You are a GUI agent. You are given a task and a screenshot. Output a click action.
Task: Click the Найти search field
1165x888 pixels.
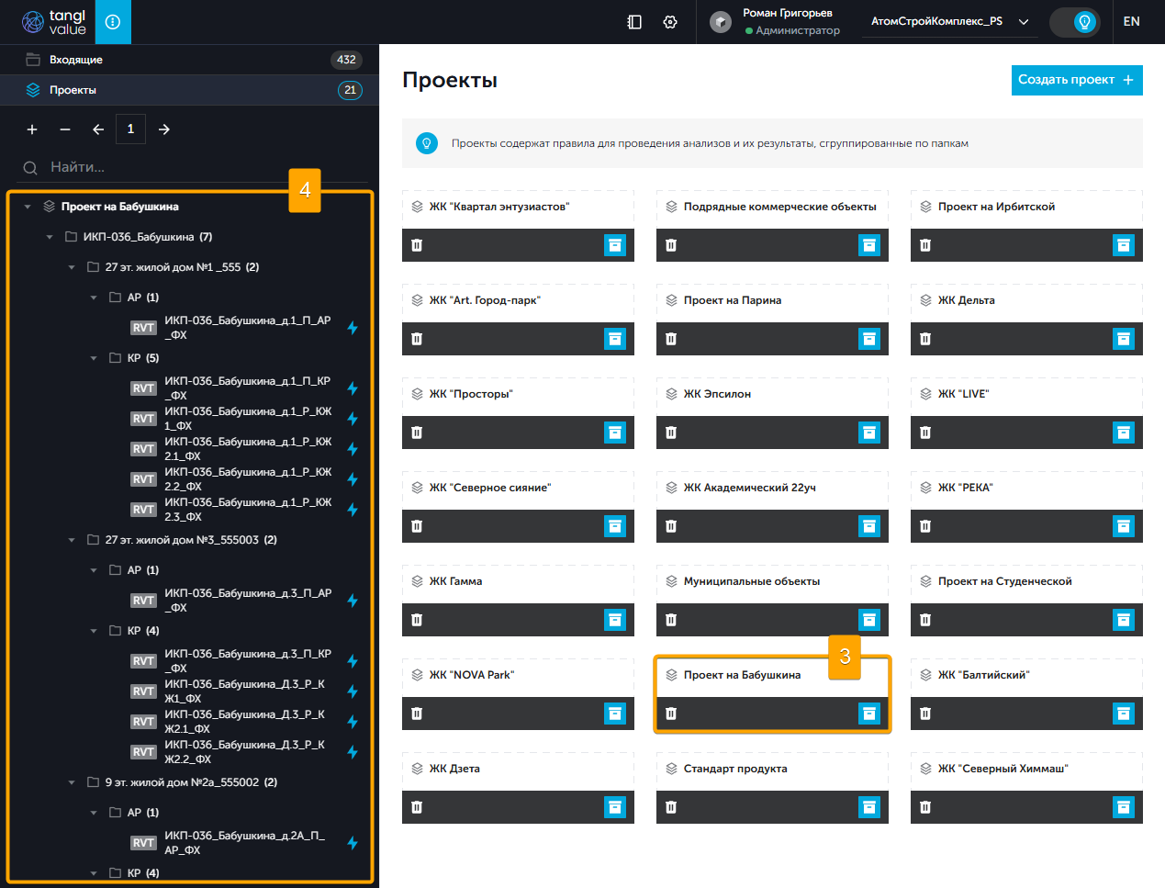point(184,167)
